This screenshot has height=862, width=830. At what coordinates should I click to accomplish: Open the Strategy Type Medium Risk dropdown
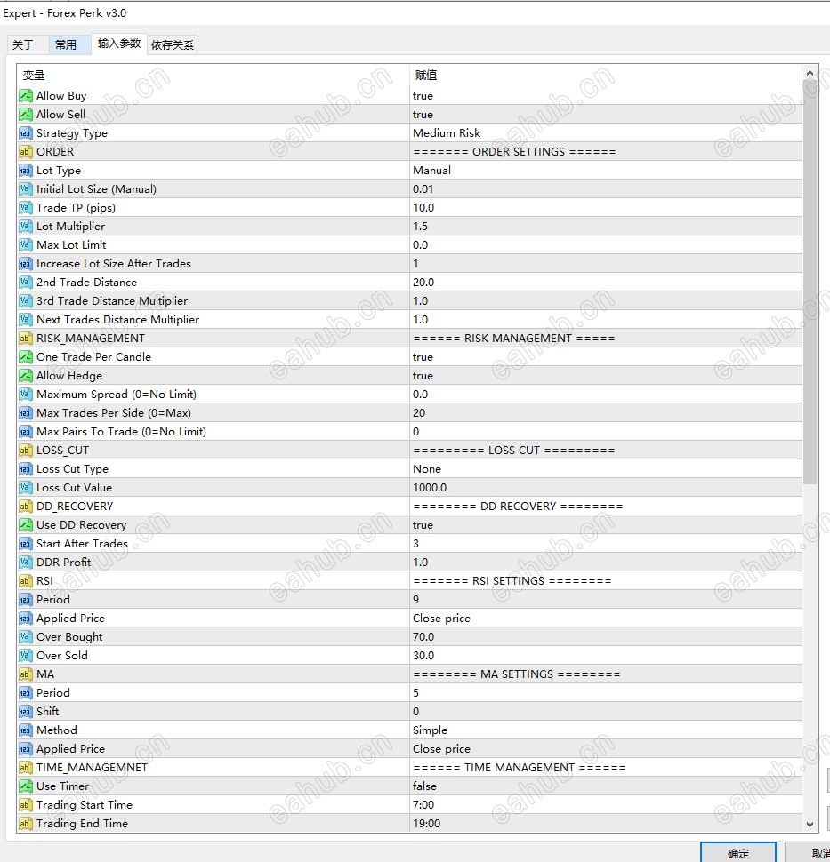pyautogui.click(x=606, y=133)
